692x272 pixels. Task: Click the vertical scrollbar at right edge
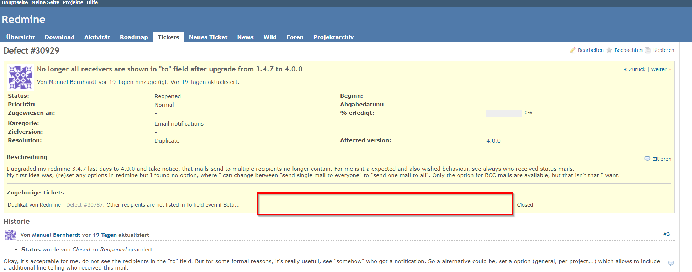coord(679,156)
